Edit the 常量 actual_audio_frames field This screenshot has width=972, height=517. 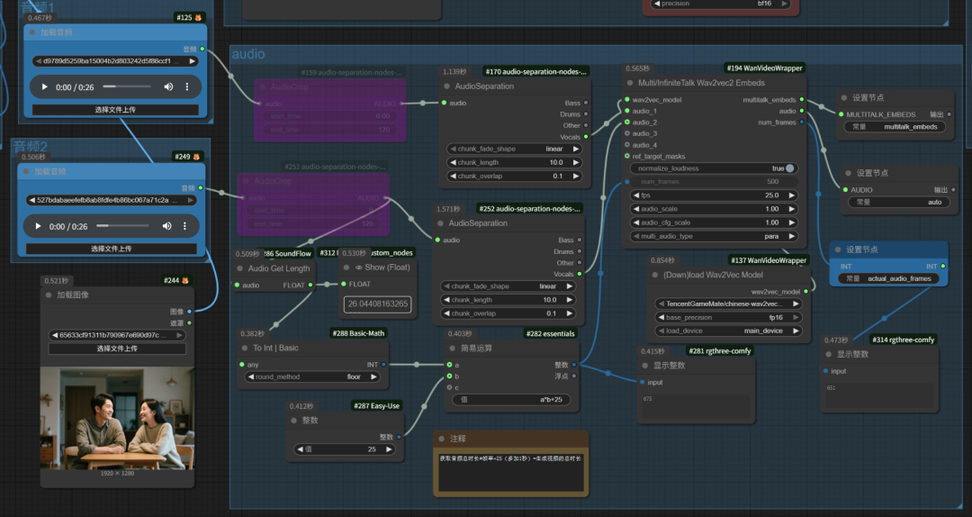[x=889, y=278]
